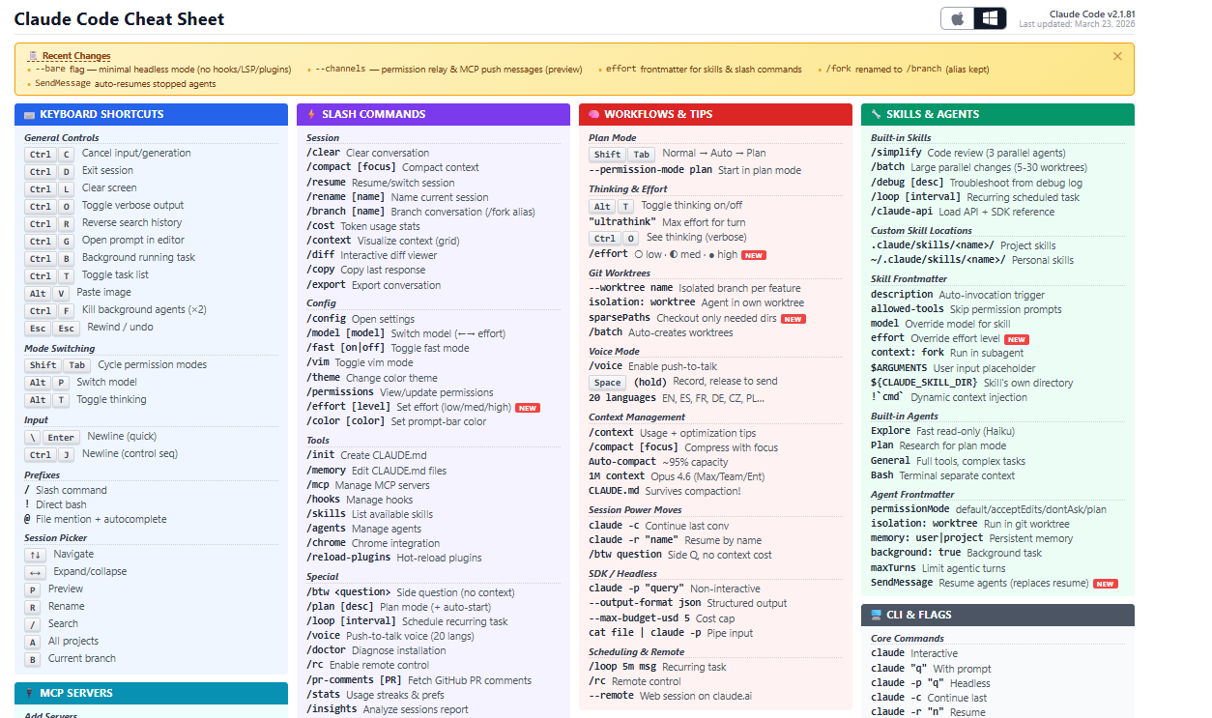1212x718 pixels.
Task: Click the MCP Servers header icon
Action: [29, 693]
